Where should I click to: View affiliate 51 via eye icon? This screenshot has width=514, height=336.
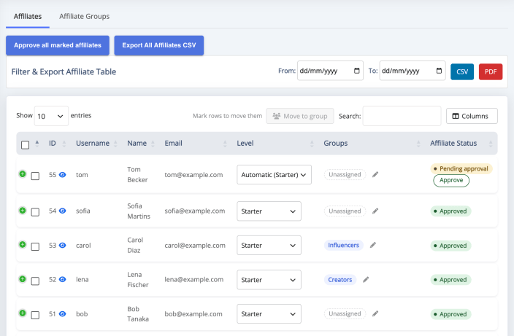(62, 313)
